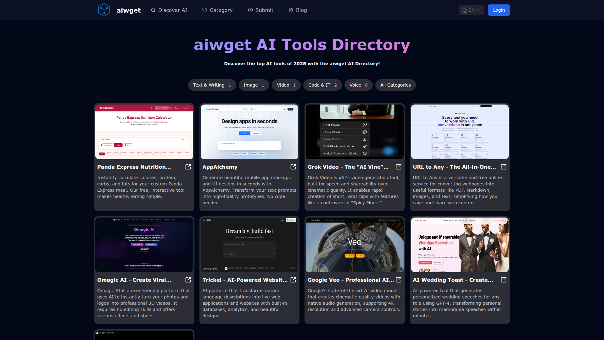Open external link icon for Google Veo
The height and width of the screenshot is (340, 604).
pyautogui.click(x=399, y=280)
